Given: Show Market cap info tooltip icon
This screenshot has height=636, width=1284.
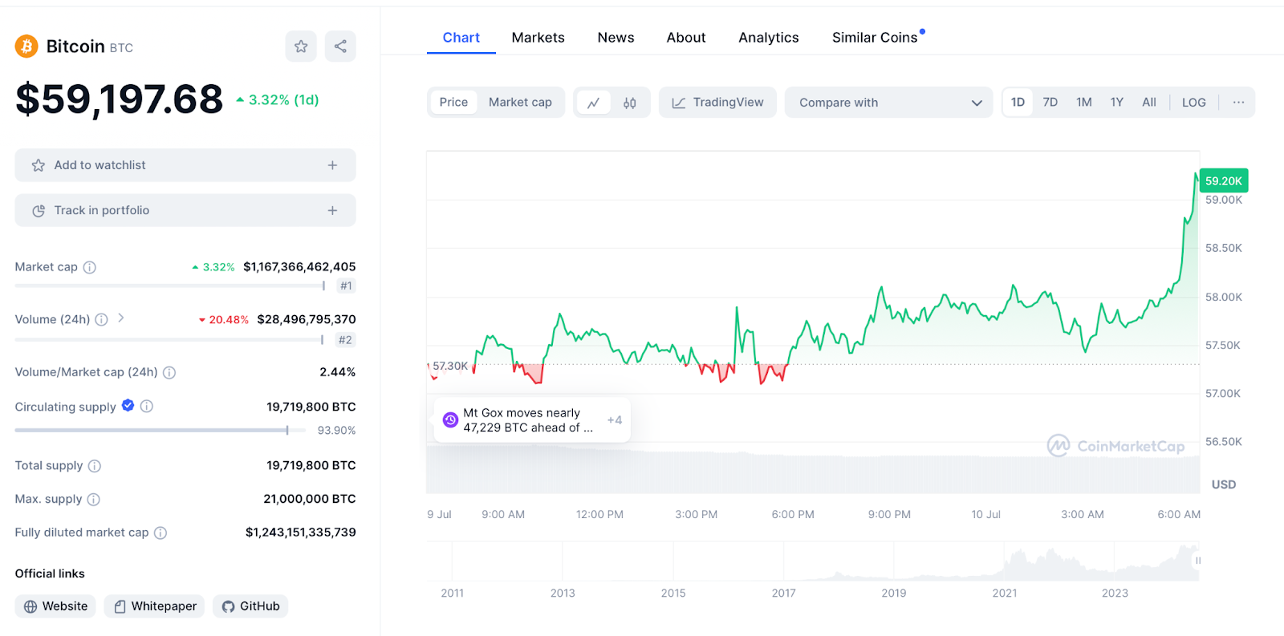Looking at the screenshot, I should [x=90, y=267].
